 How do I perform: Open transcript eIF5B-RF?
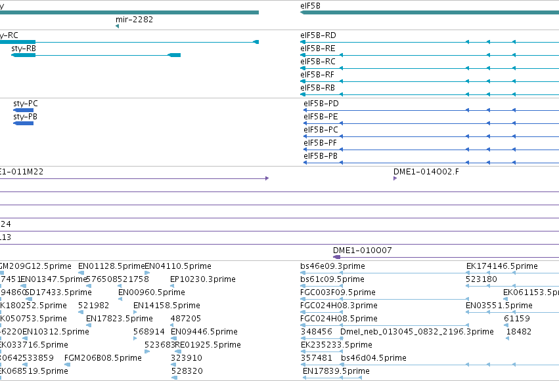click(317, 75)
